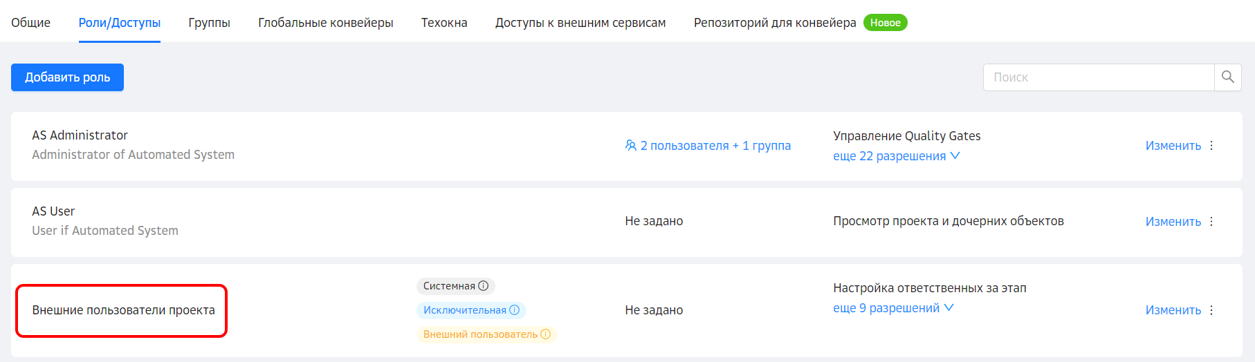Select the Техокна tab
This screenshot has height=362, width=1255.
pos(444,23)
